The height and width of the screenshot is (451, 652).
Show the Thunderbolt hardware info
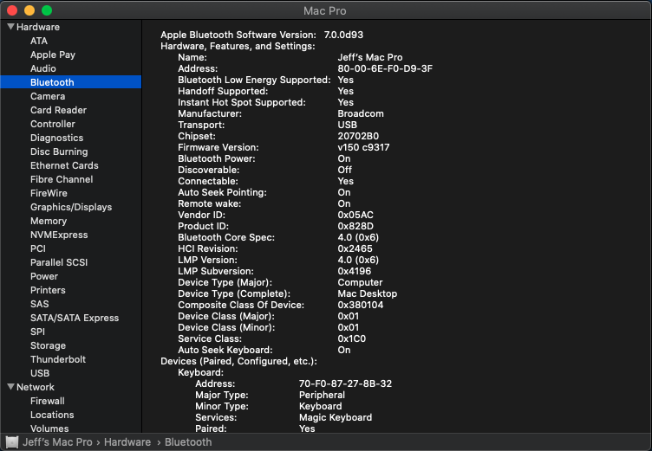click(x=59, y=359)
